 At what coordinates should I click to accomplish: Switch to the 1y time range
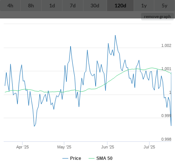point(144,6)
